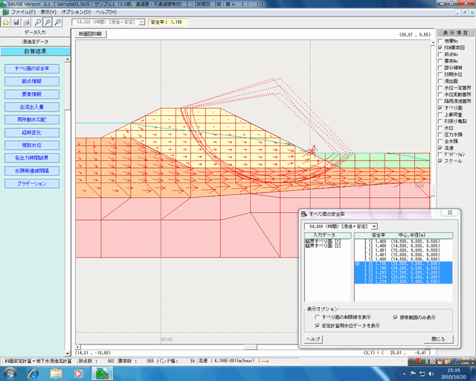The width and height of the screenshot is (476, 381).
Task: Click the first magnifier zoom icon
Action: pos(37,23)
